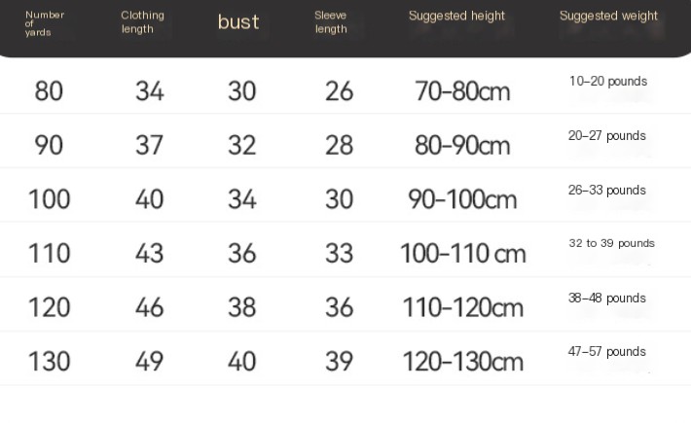The height and width of the screenshot is (423, 691).
Task: Click bust value 38
Action: point(241,307)
